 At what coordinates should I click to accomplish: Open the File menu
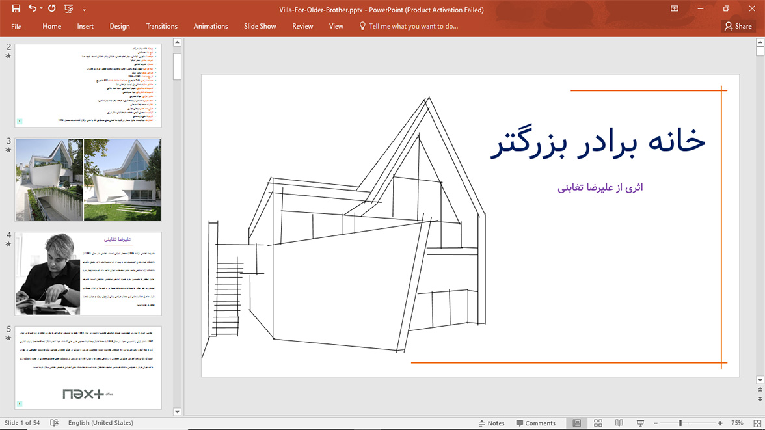(16, 27)
